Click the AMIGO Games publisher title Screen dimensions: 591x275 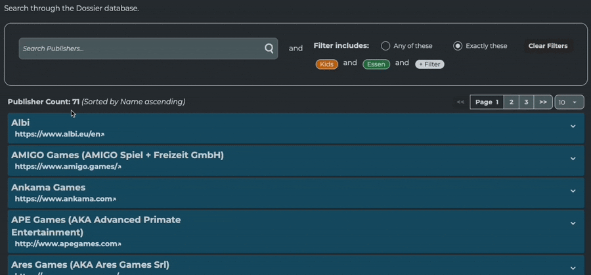118,155
